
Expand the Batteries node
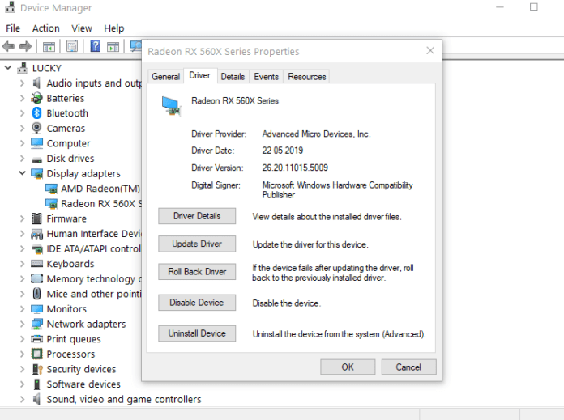pos(23,98)
